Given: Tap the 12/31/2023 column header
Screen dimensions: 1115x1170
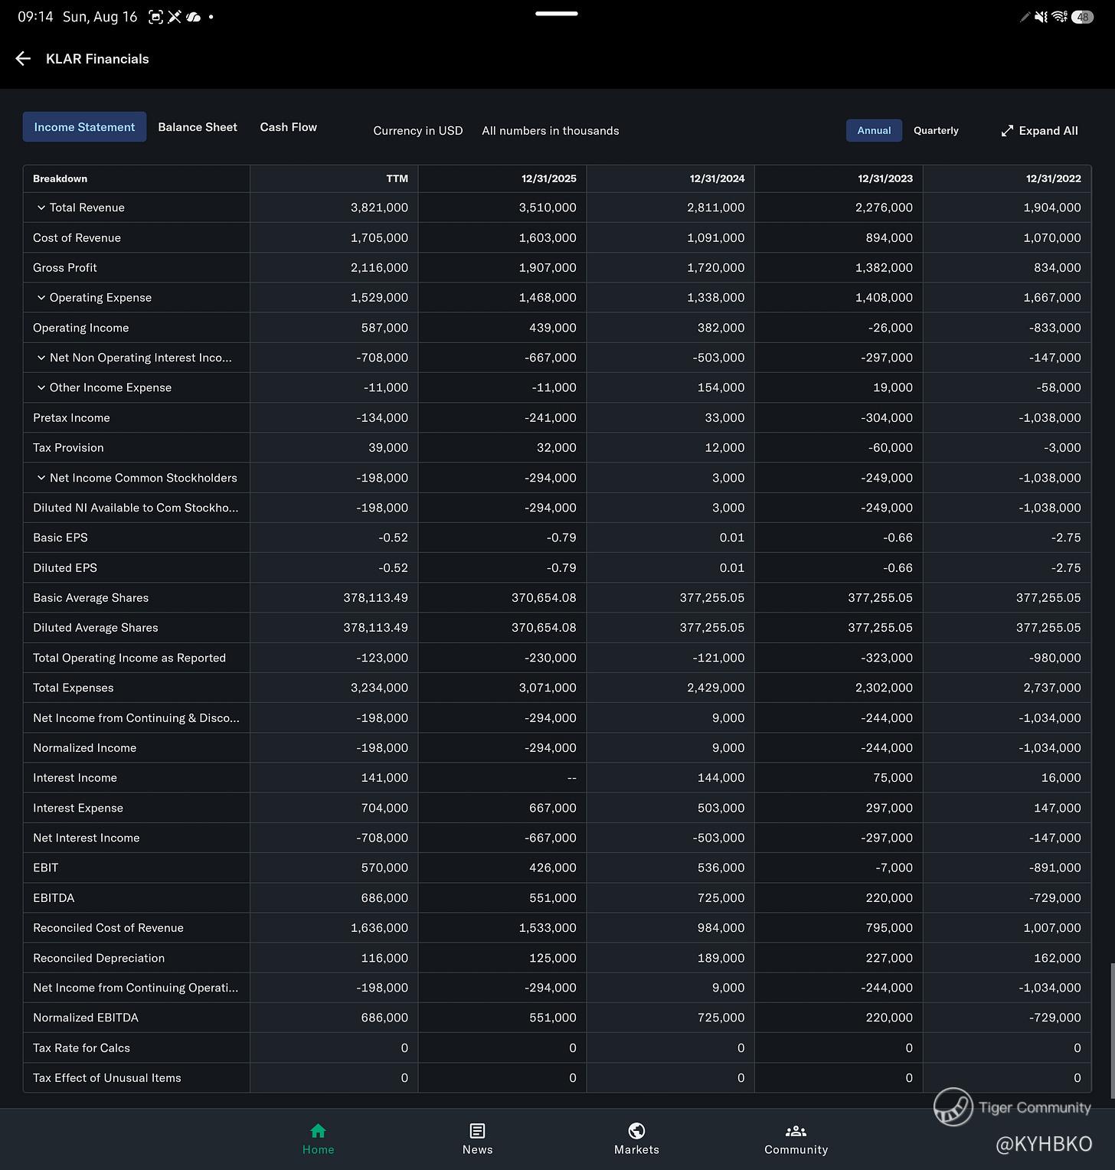Looking at the screenshot, I should coord(885,178).
